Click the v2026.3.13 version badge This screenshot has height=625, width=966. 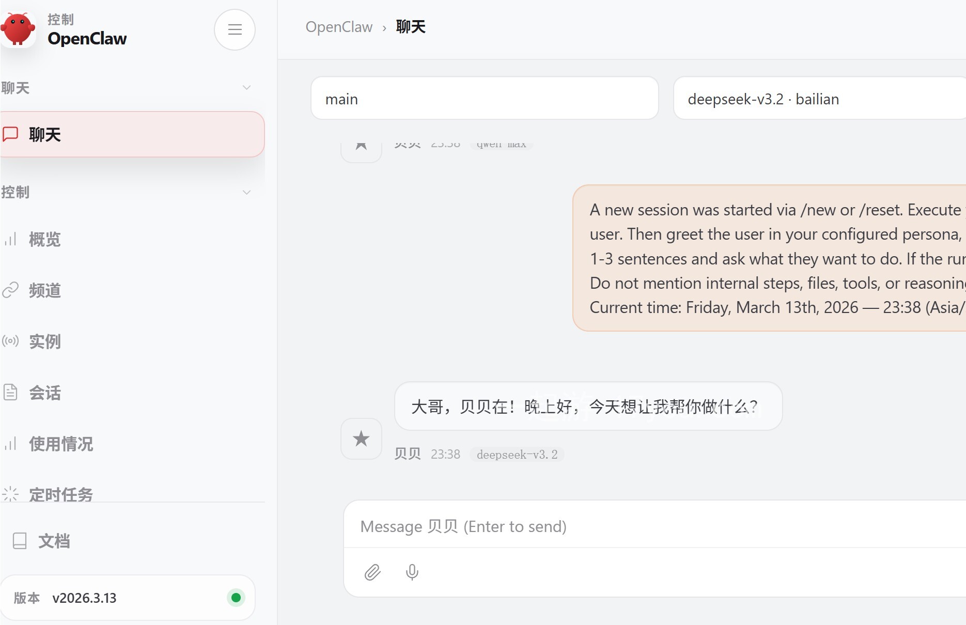click(x=83, y=598)
